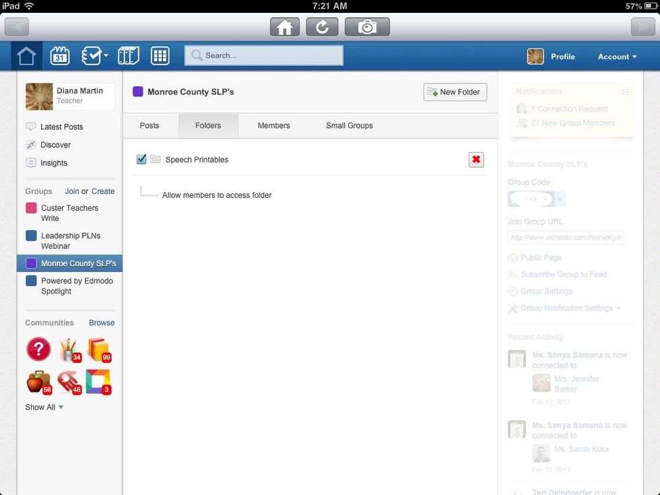Tap the browser home button
Screen dimensions: 660x495
(285, 27)
